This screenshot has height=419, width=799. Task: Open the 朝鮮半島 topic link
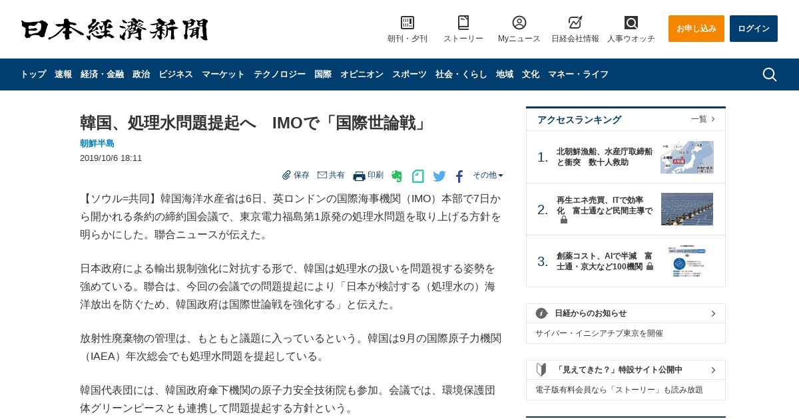click(97, 143)
